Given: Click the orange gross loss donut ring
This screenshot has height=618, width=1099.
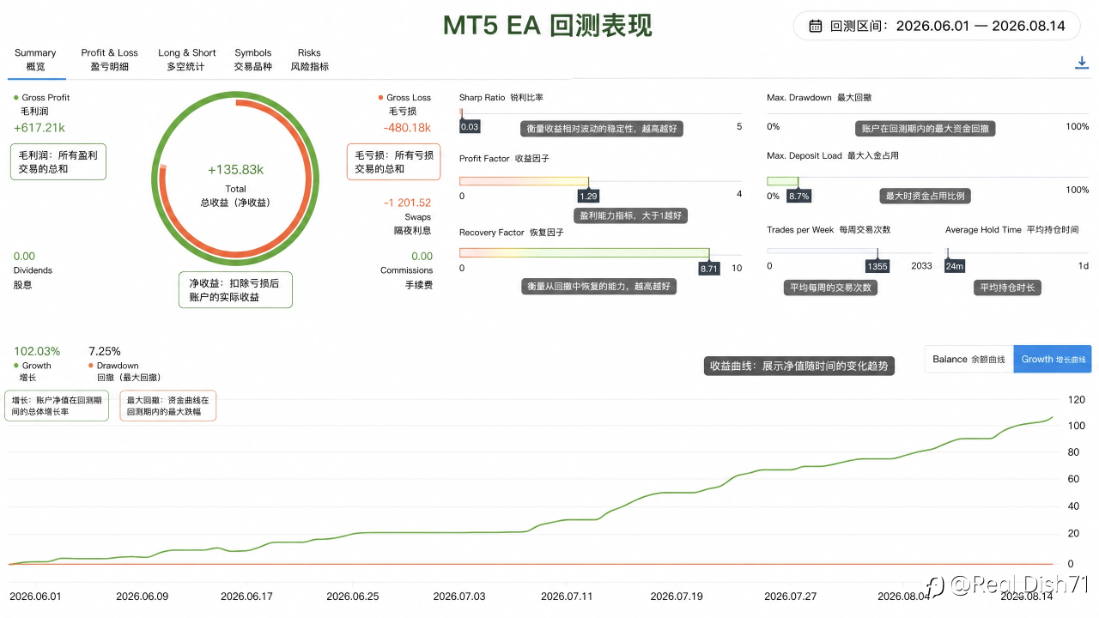Looking at the screenshot, I should (307, 180).
